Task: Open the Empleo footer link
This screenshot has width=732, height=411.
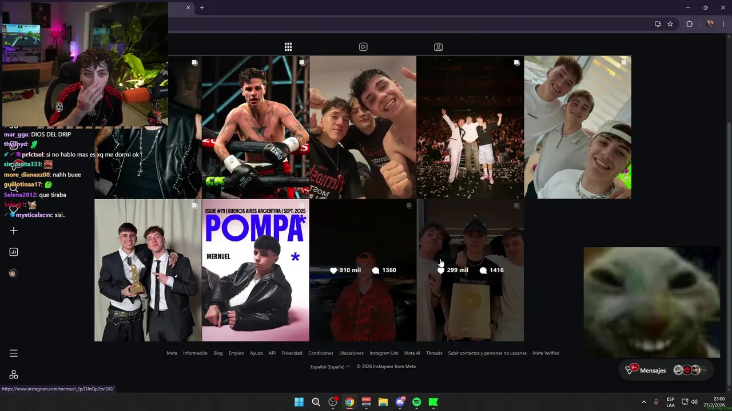Action: [236, 353]
